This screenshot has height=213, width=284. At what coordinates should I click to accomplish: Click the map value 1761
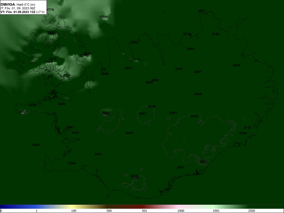pyautogui.click(x=23, y=112)
